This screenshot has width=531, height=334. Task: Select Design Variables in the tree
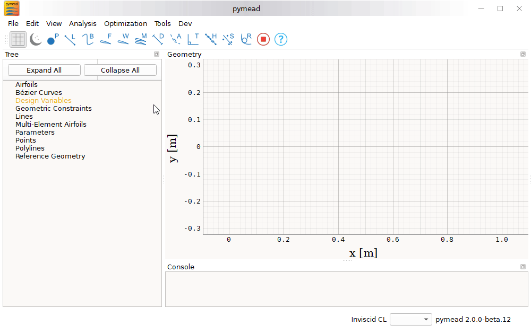(x=43, y=100)
